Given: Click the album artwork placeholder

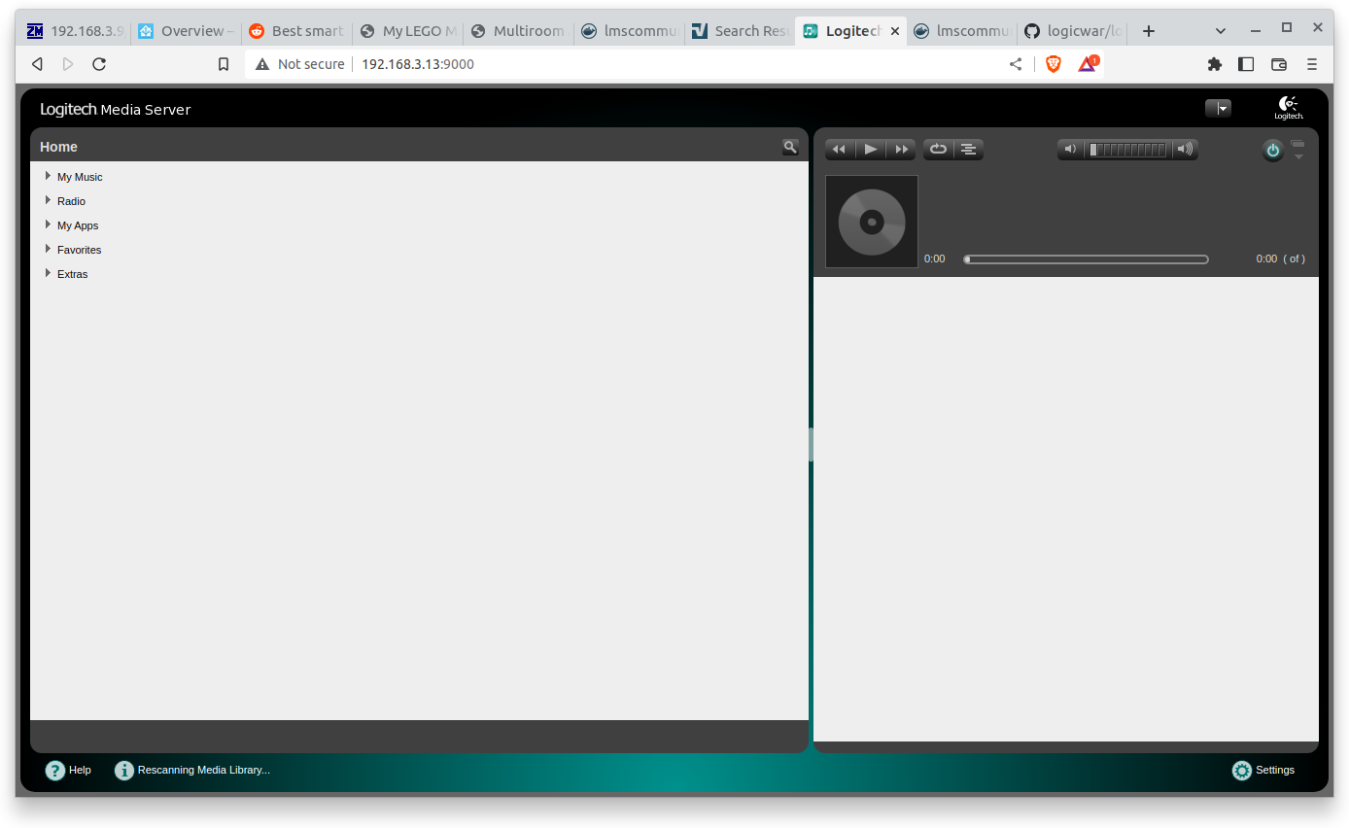Looking at the screenshot, I should 872,222.
